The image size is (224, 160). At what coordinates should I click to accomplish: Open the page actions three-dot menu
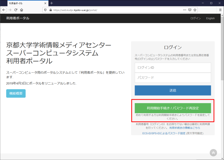[x=185, y=10]
